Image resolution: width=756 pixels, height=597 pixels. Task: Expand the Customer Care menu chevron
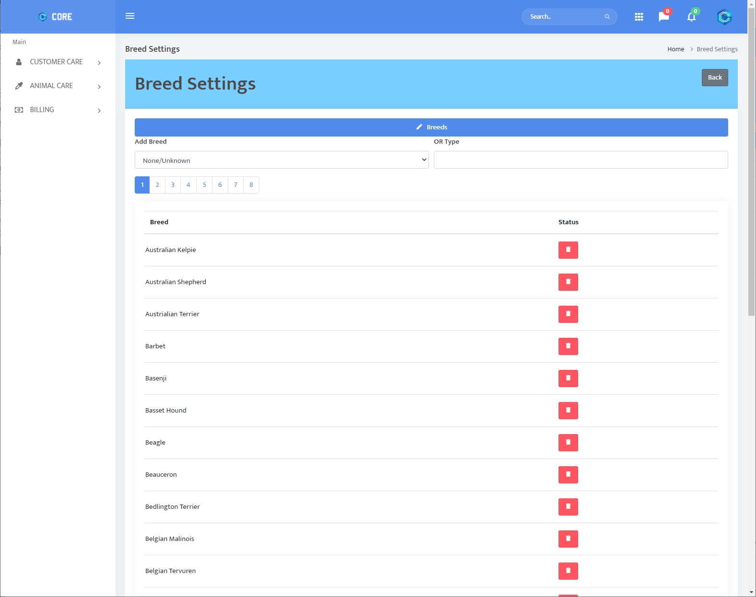coord(99,63)
